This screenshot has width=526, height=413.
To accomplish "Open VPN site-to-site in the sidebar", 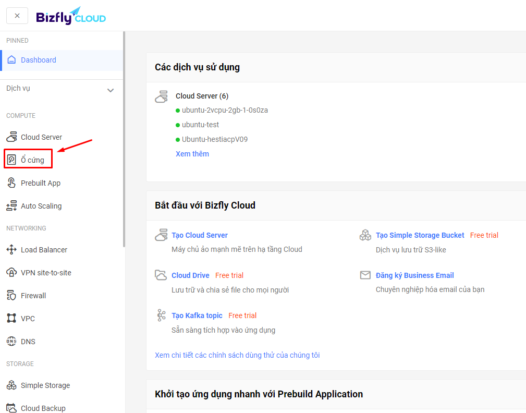I will 46,273.
